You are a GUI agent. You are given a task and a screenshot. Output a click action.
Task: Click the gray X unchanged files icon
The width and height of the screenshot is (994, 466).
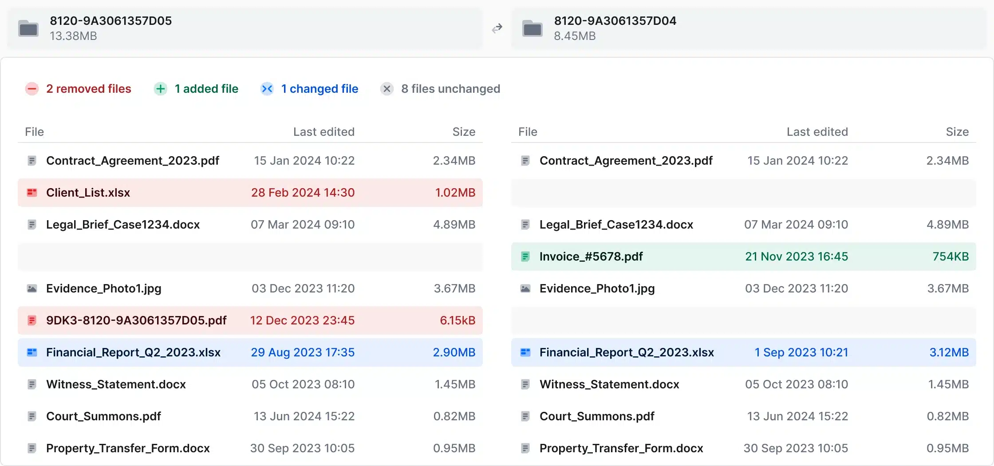click(x=387, y=89)
